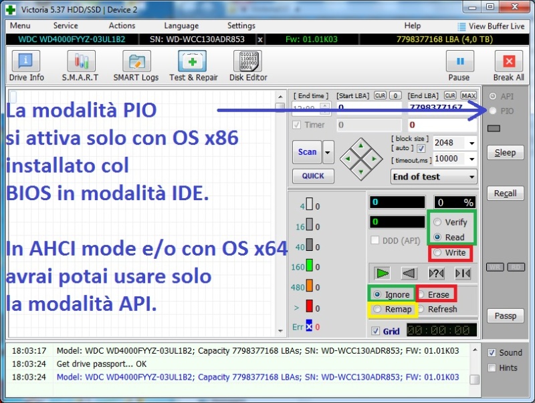Toggle the block size auto checkbox
Image resolution: width=535 pixels, height=403 pixels.
(421, 148)
